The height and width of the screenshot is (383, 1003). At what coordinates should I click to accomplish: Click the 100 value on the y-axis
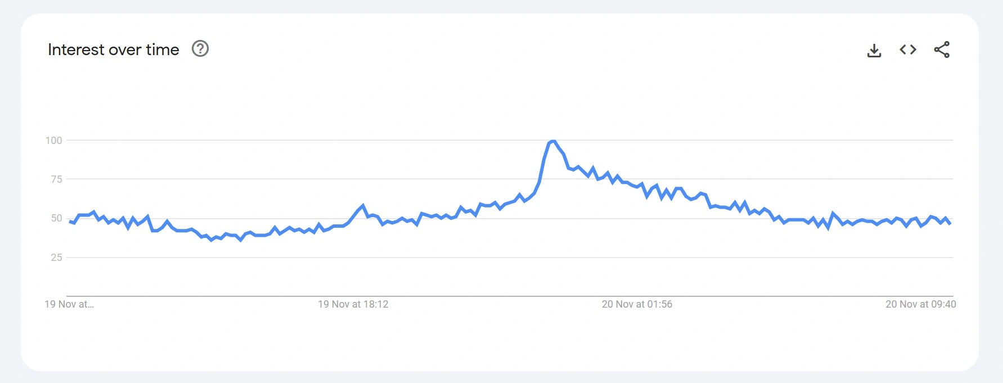54,141
